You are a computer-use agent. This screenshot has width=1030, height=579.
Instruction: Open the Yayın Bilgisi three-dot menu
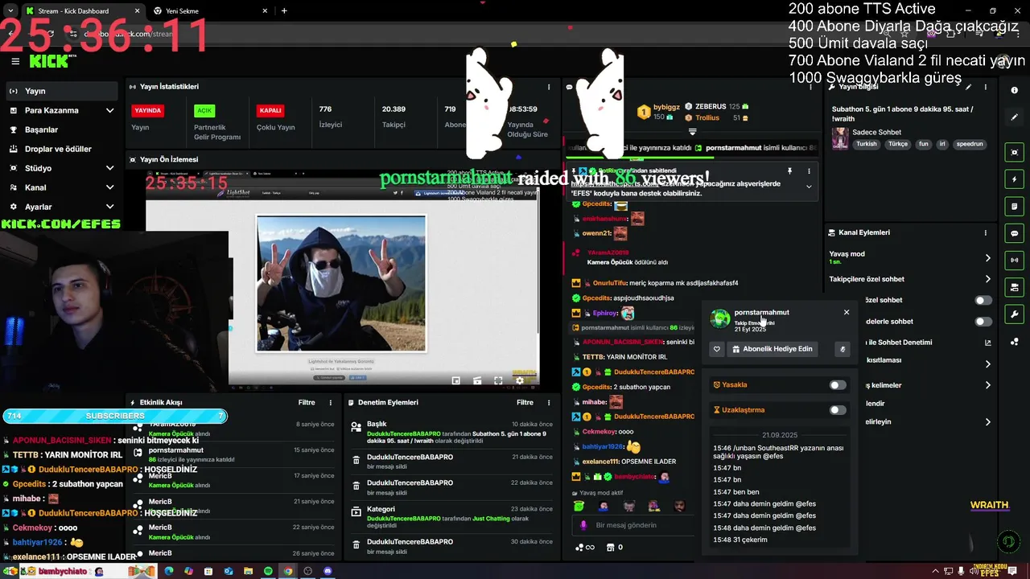tap(985, 87)
